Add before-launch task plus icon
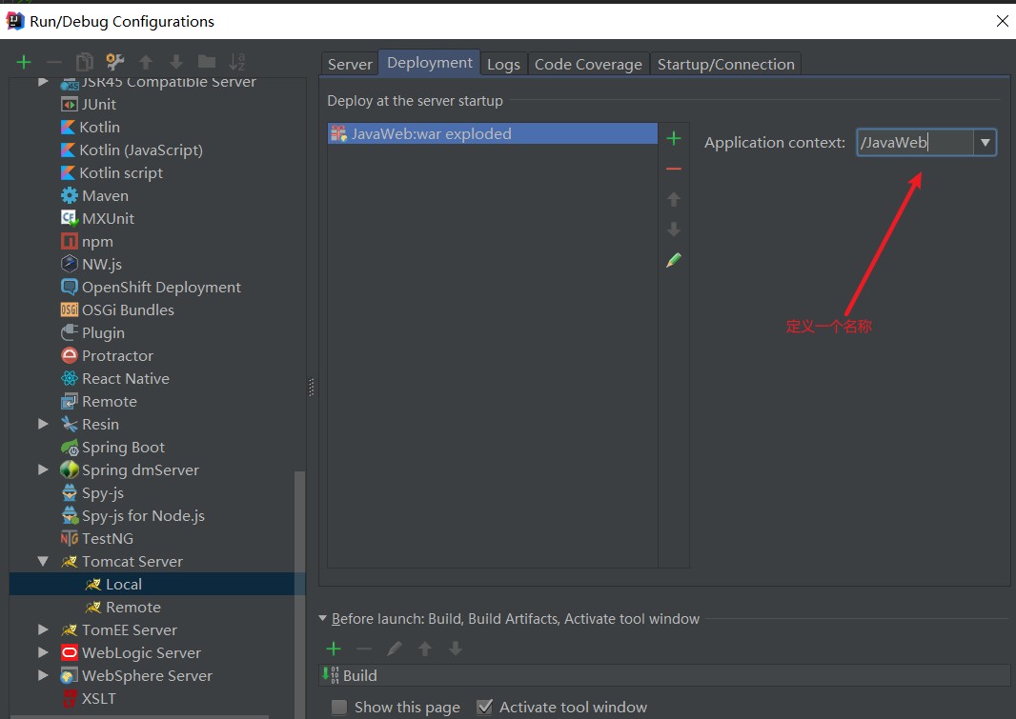The image size is (1016, 719). (x=334, y=649)
